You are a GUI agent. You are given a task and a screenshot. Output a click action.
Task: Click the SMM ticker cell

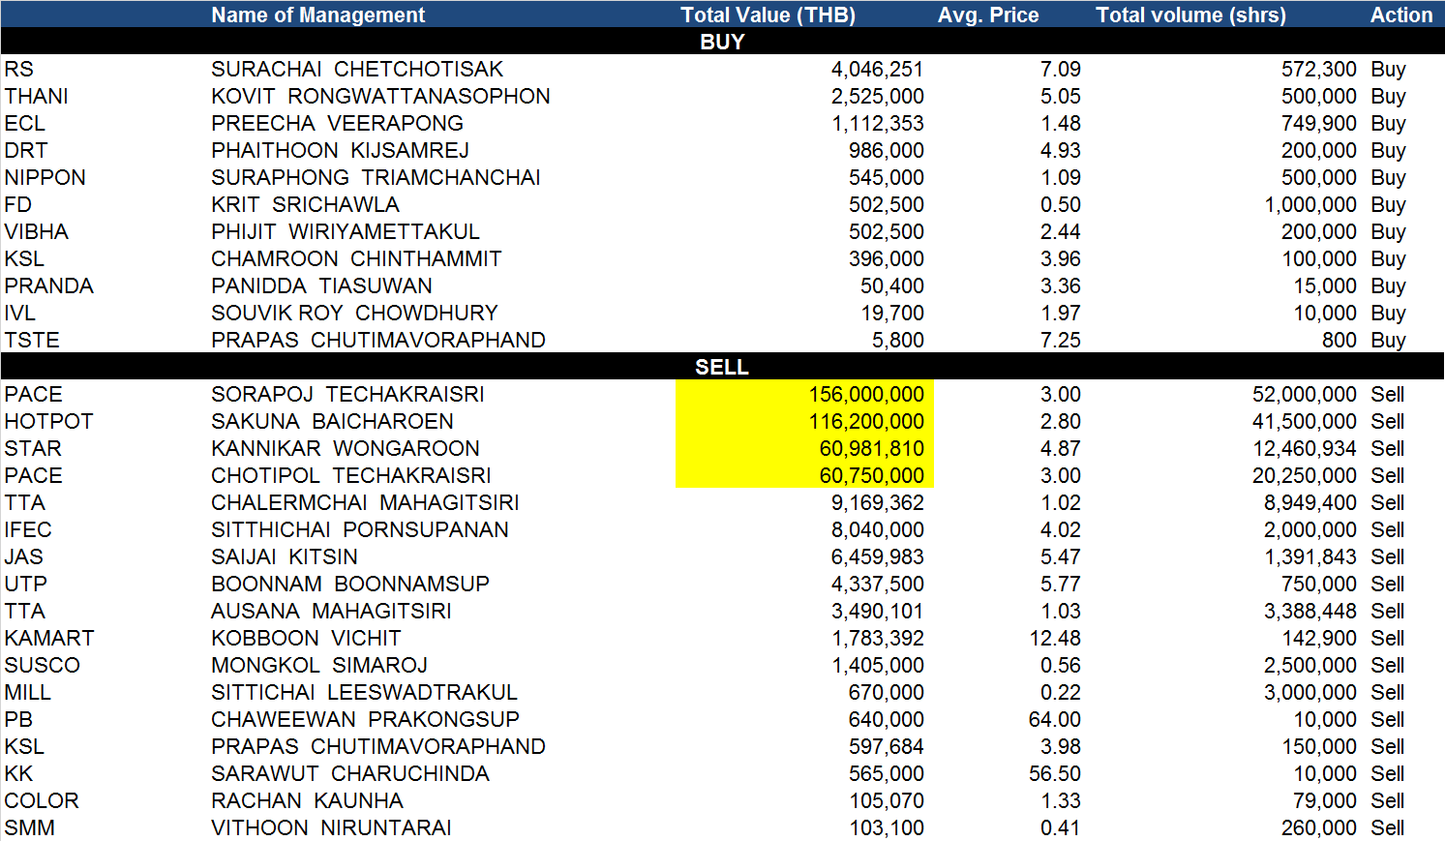point(29,827)
